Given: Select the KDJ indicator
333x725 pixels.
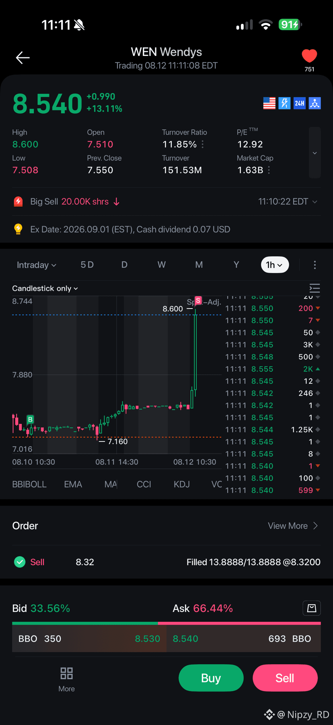Looking at the screenshot, I should (181, 484).
